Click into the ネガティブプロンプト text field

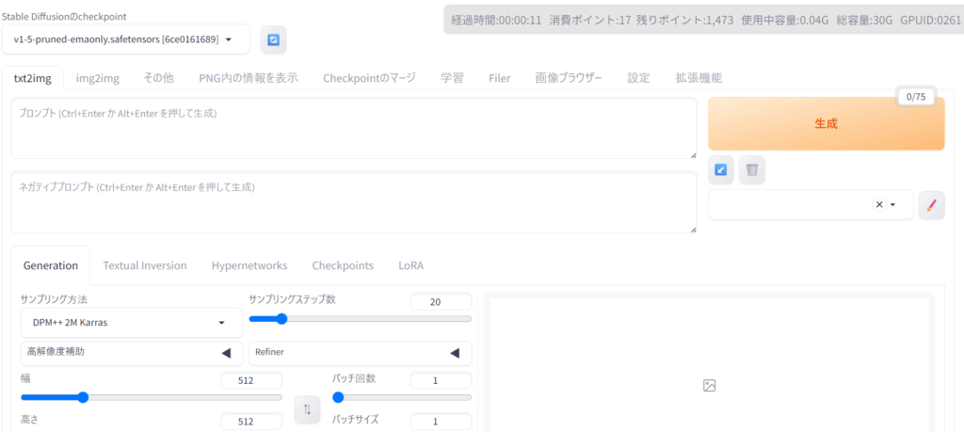point(353,202)
